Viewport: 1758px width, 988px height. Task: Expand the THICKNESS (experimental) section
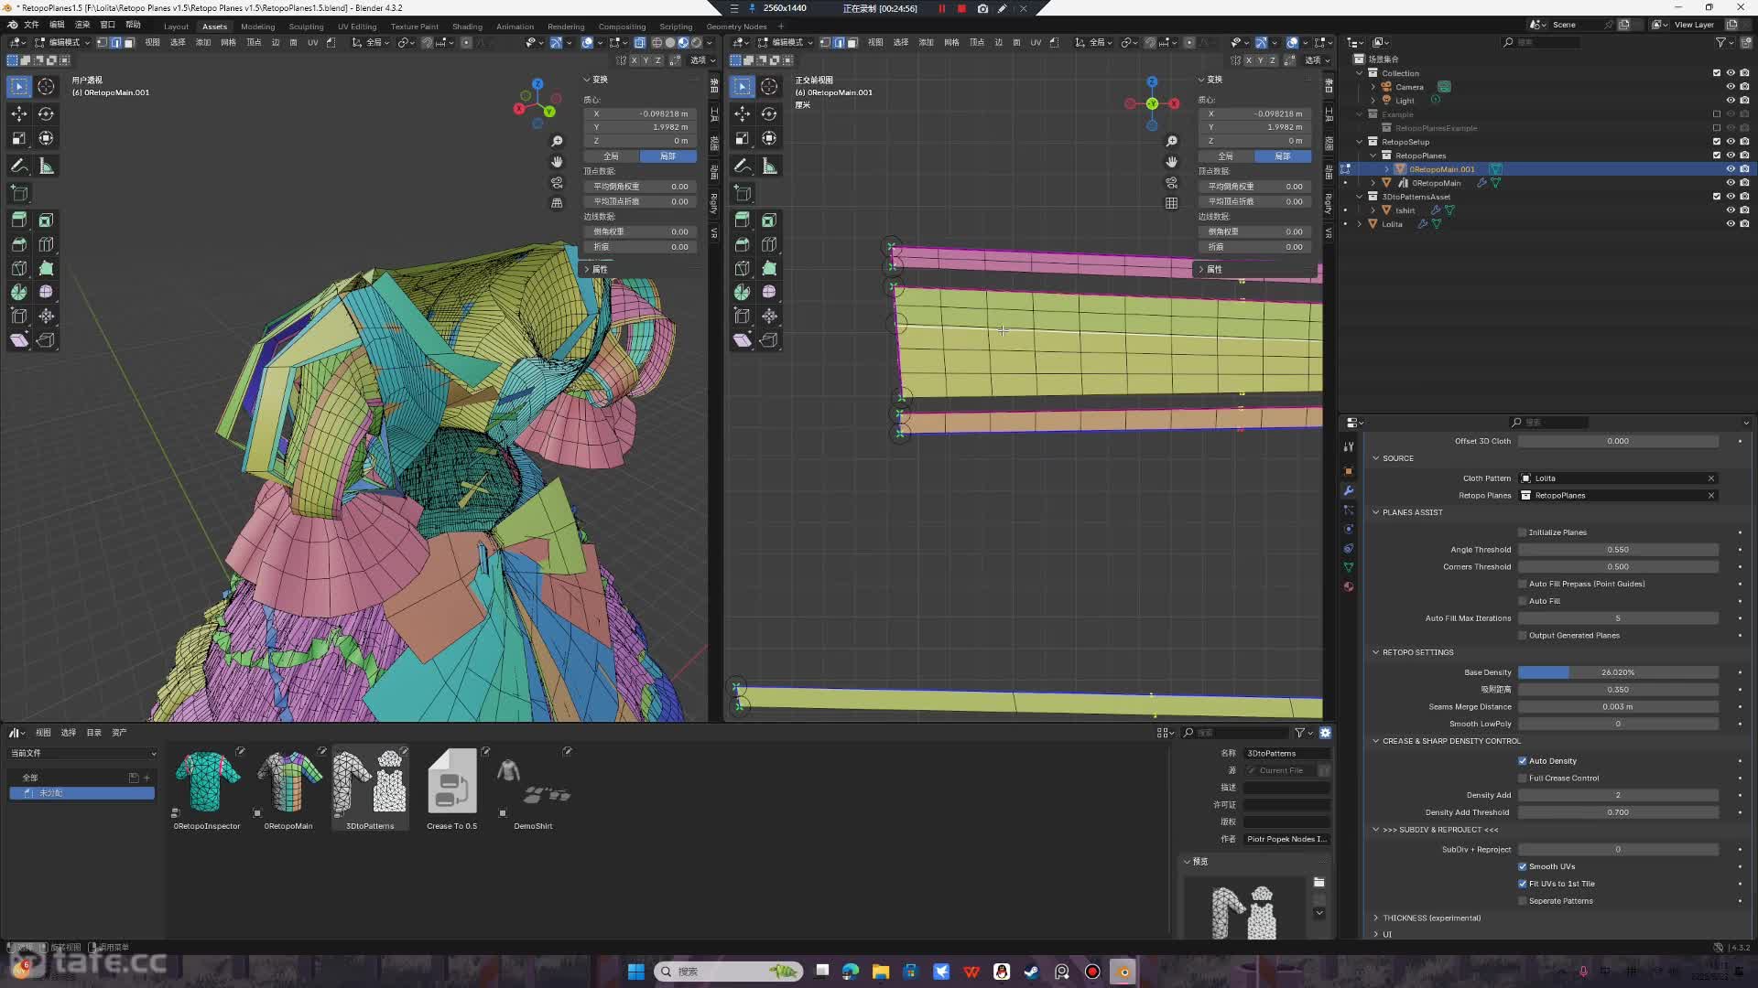1375,918
